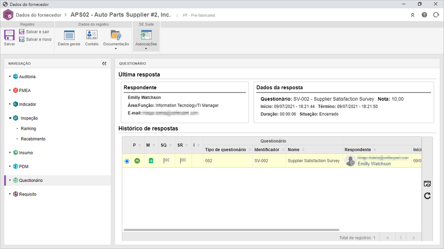Click the respondent avatar thumbnail
The height and width of the screenshot is (249, 444).
point(350,161)
